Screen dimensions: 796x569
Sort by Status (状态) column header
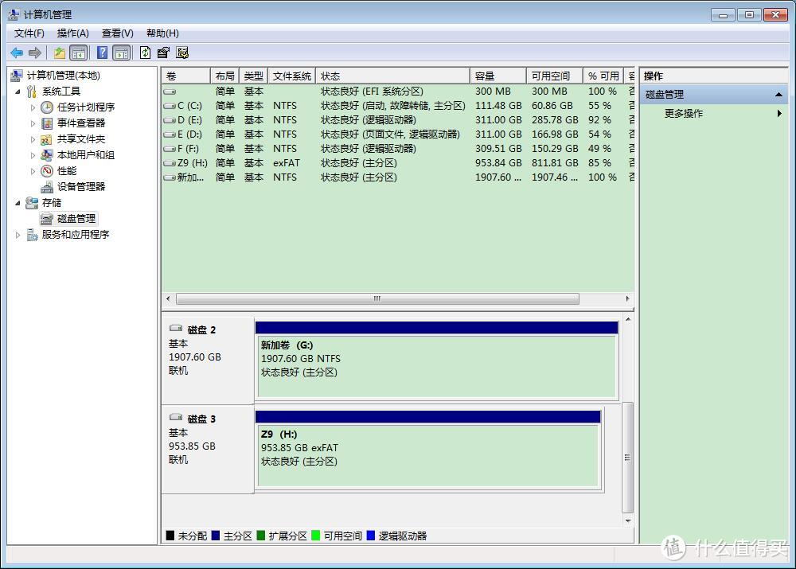393,76
